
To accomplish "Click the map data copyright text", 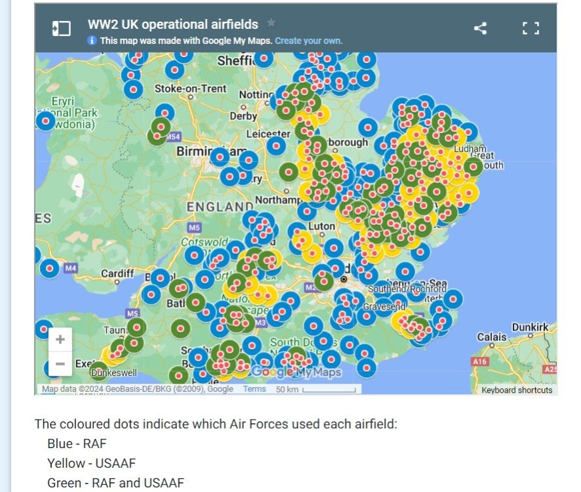I will pos(138,389).
